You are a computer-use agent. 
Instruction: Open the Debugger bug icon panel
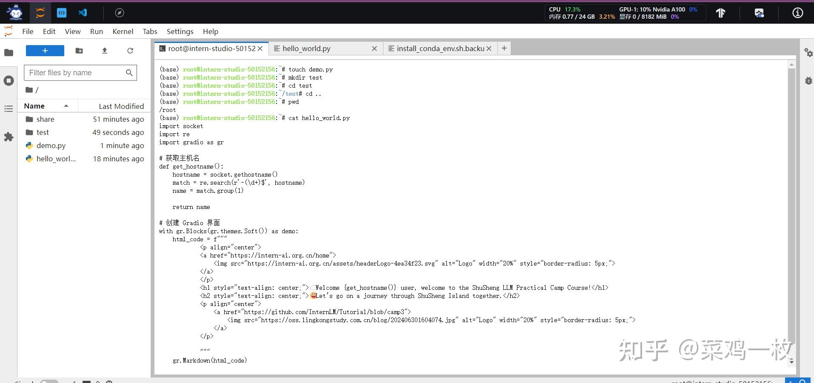click(x=808, y=80)
